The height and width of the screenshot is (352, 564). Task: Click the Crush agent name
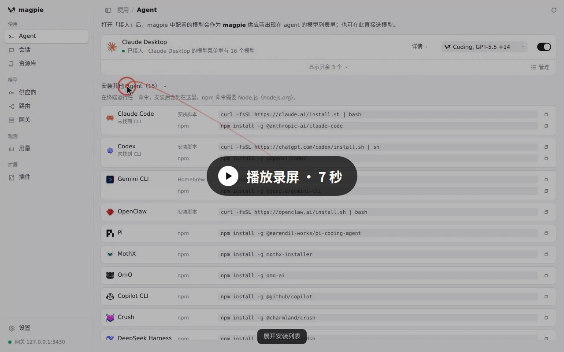coord(126,317)
